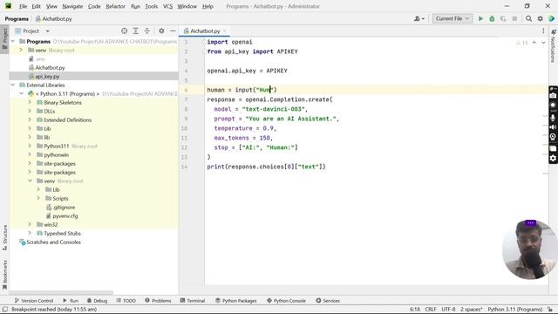Image resolution: width=558 pixels, height=314 pixels.
Task: Click CRLF line separator in status bar
Action: [x=431, y=310]
